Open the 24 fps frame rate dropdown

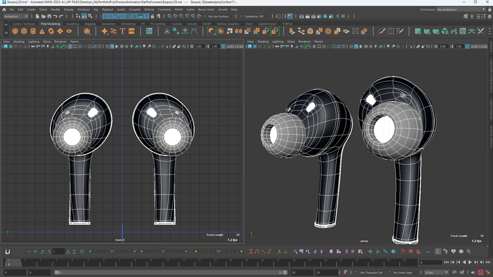pos(432,272)
